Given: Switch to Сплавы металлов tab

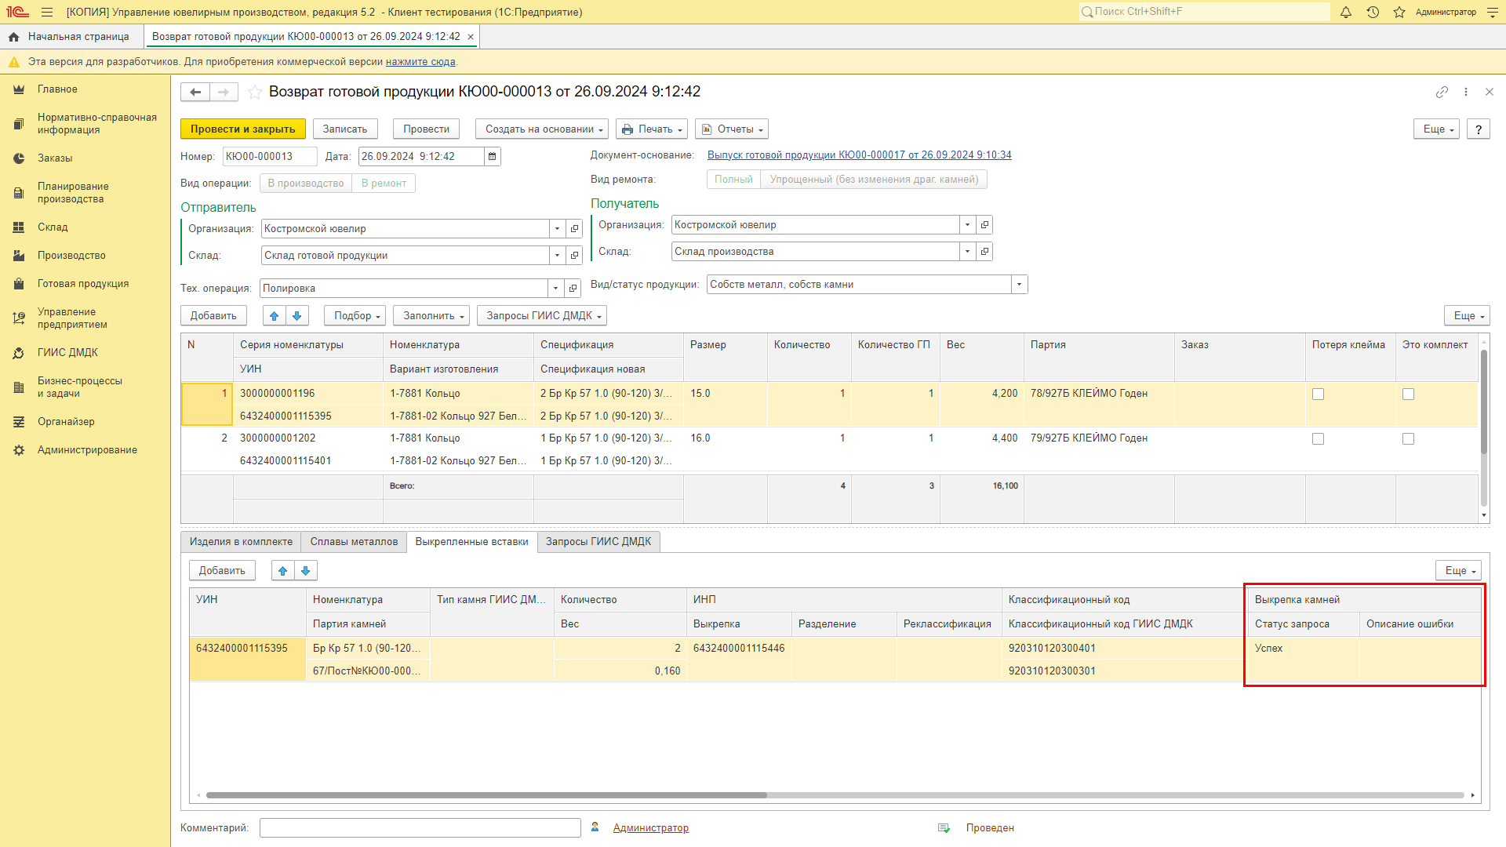Looking at the screenshot, I should pos(354,542).
